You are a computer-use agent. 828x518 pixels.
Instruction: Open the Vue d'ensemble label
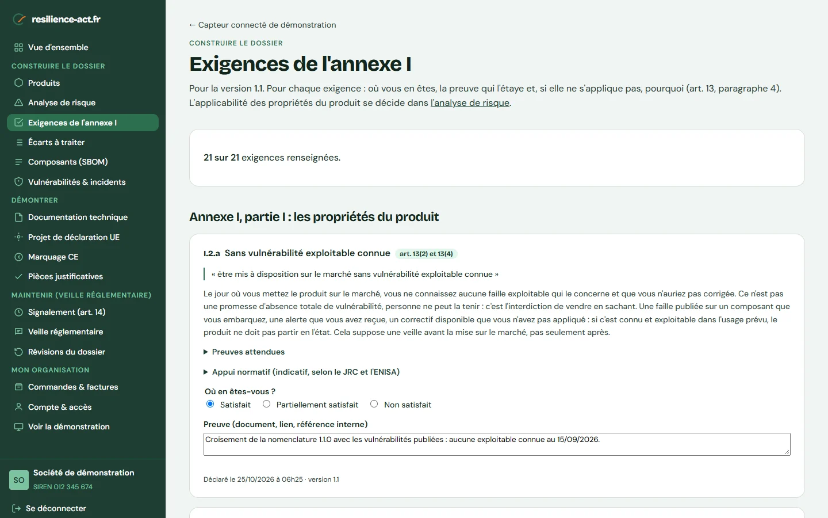[58, 47]
